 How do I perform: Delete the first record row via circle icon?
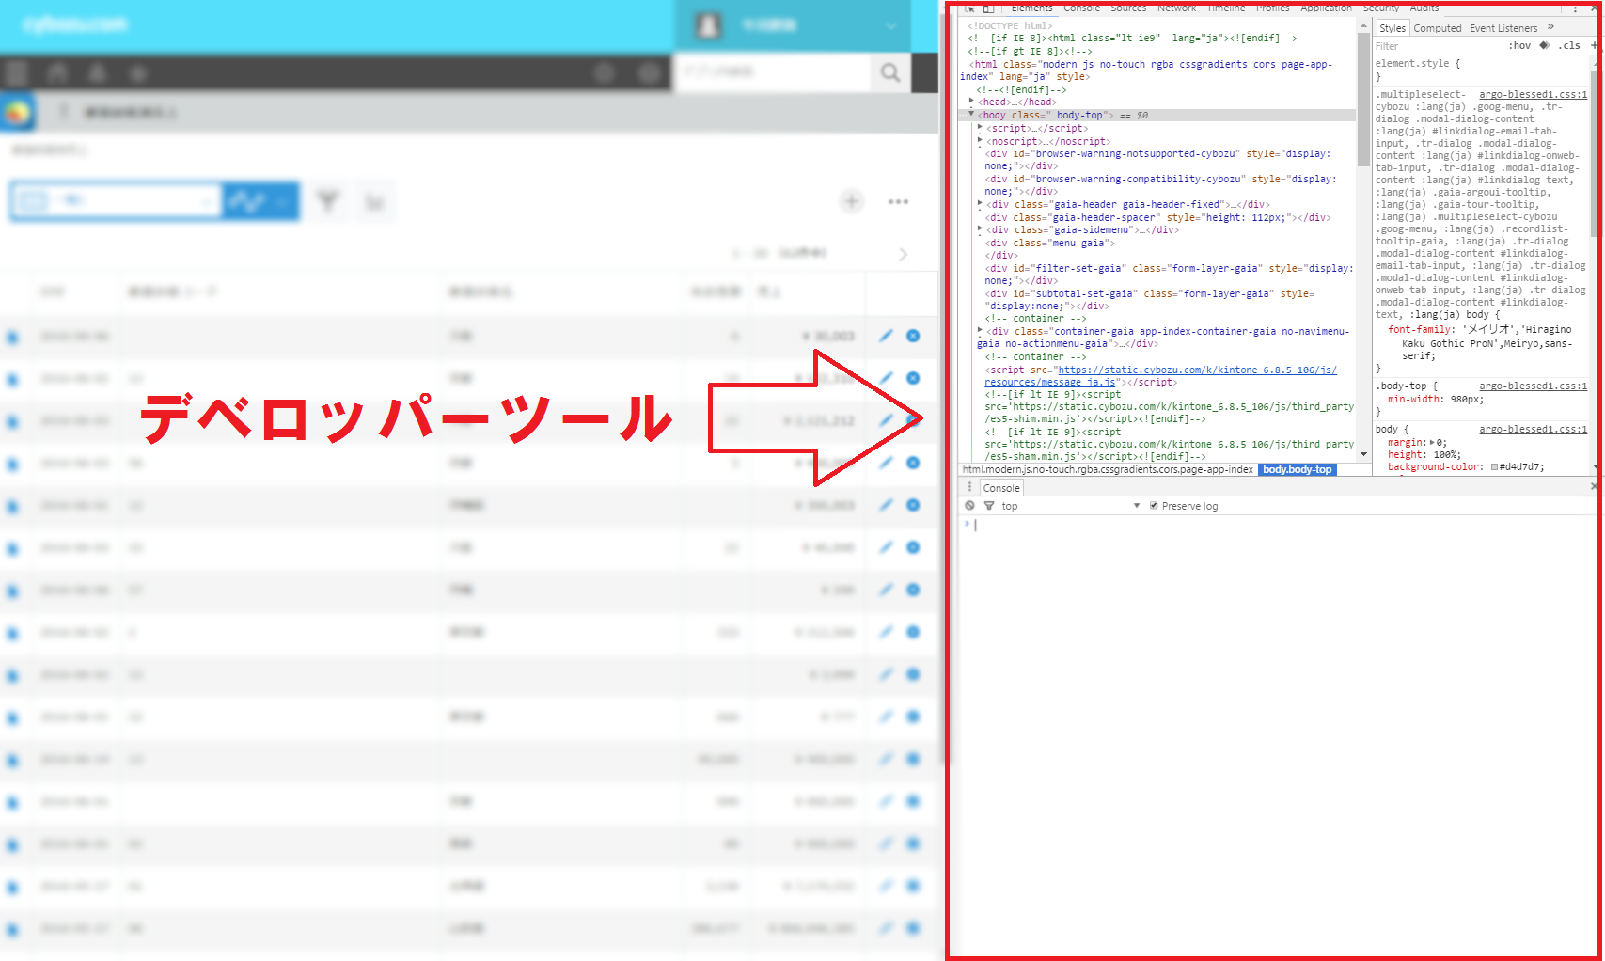click(x=913, y=336)
